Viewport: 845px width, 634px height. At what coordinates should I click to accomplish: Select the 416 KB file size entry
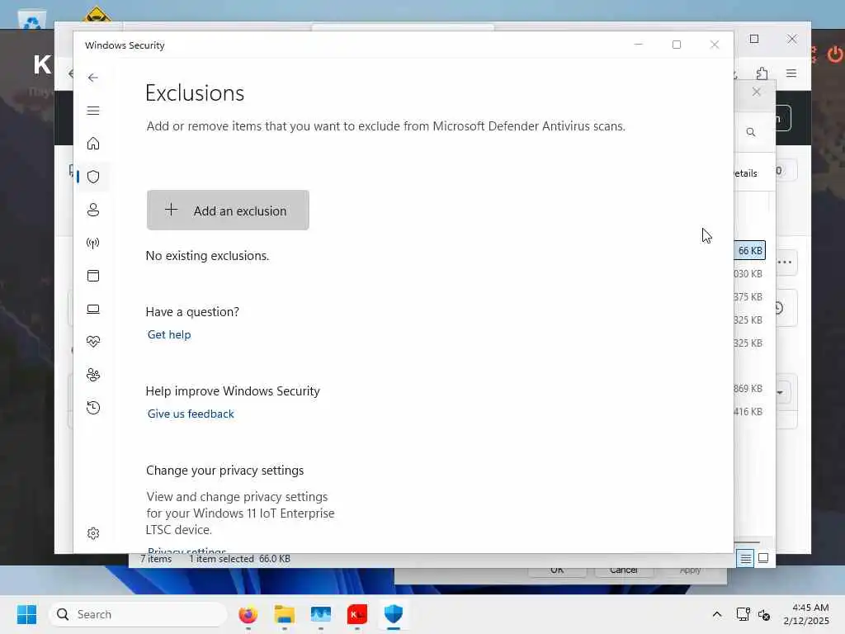[748, 412]
